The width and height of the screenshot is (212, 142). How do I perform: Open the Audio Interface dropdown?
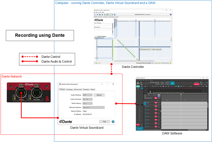[x=87, y=95]
